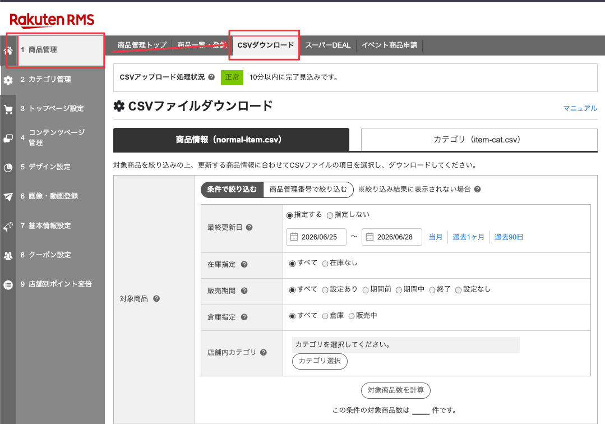Viewport: 605px width, 424px height.
Task: Select すべて for 販売期間
Action: [293, 290]
